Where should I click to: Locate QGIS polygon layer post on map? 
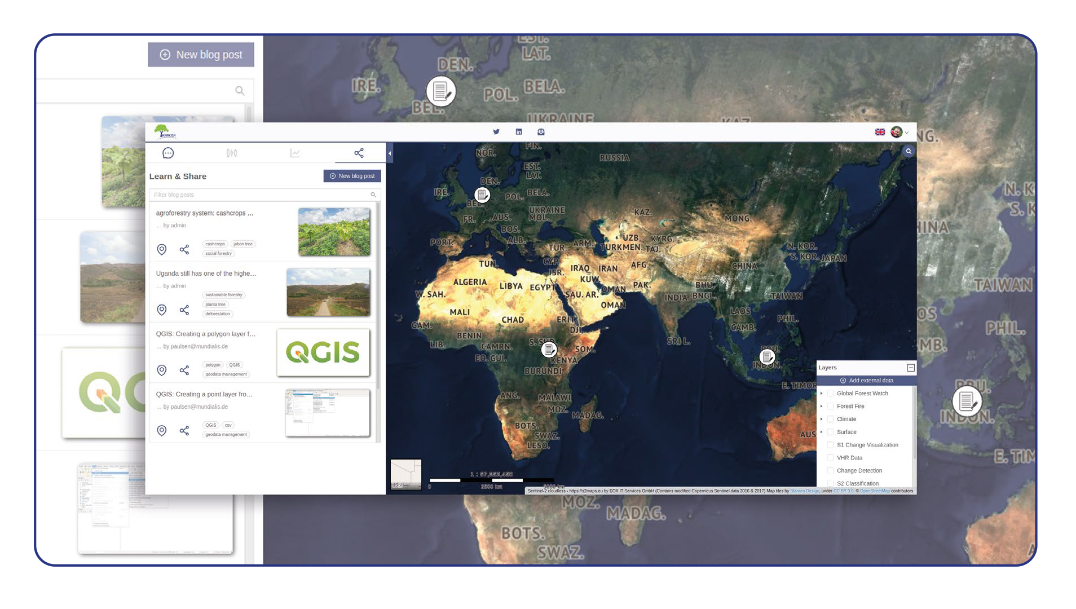tap(162, 370)
